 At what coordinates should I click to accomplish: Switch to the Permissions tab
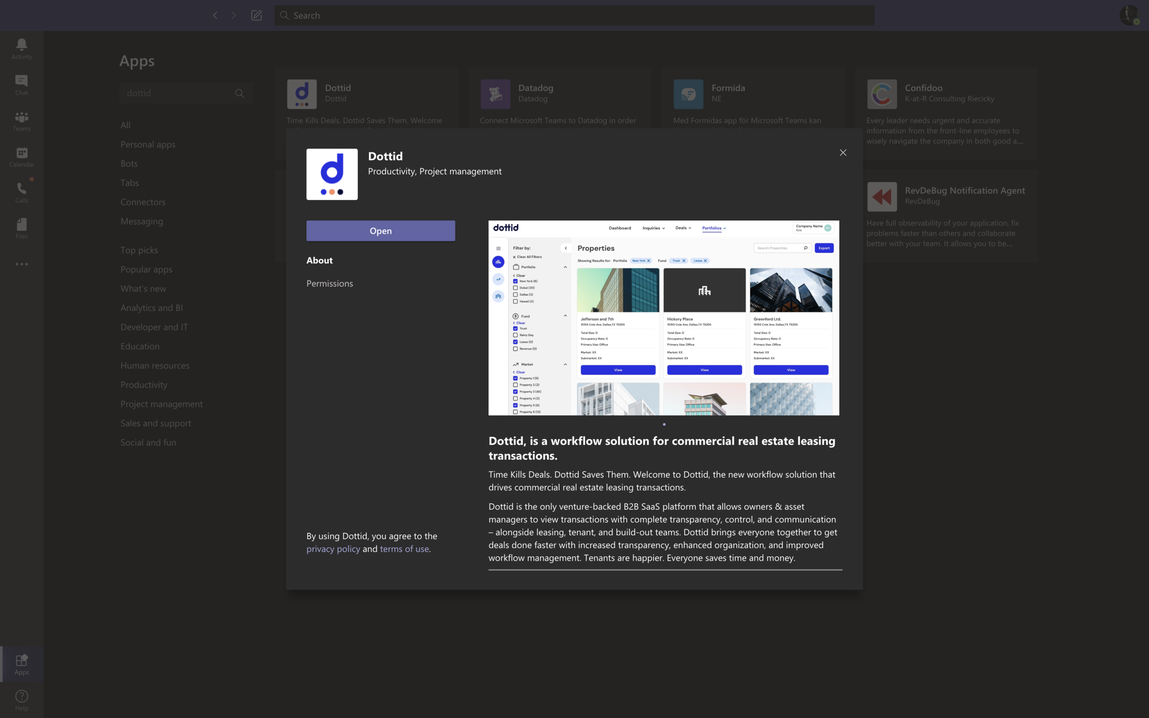330,283
